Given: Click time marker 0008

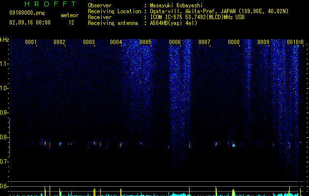Looking at the screenshot, I should coord(234,42).
